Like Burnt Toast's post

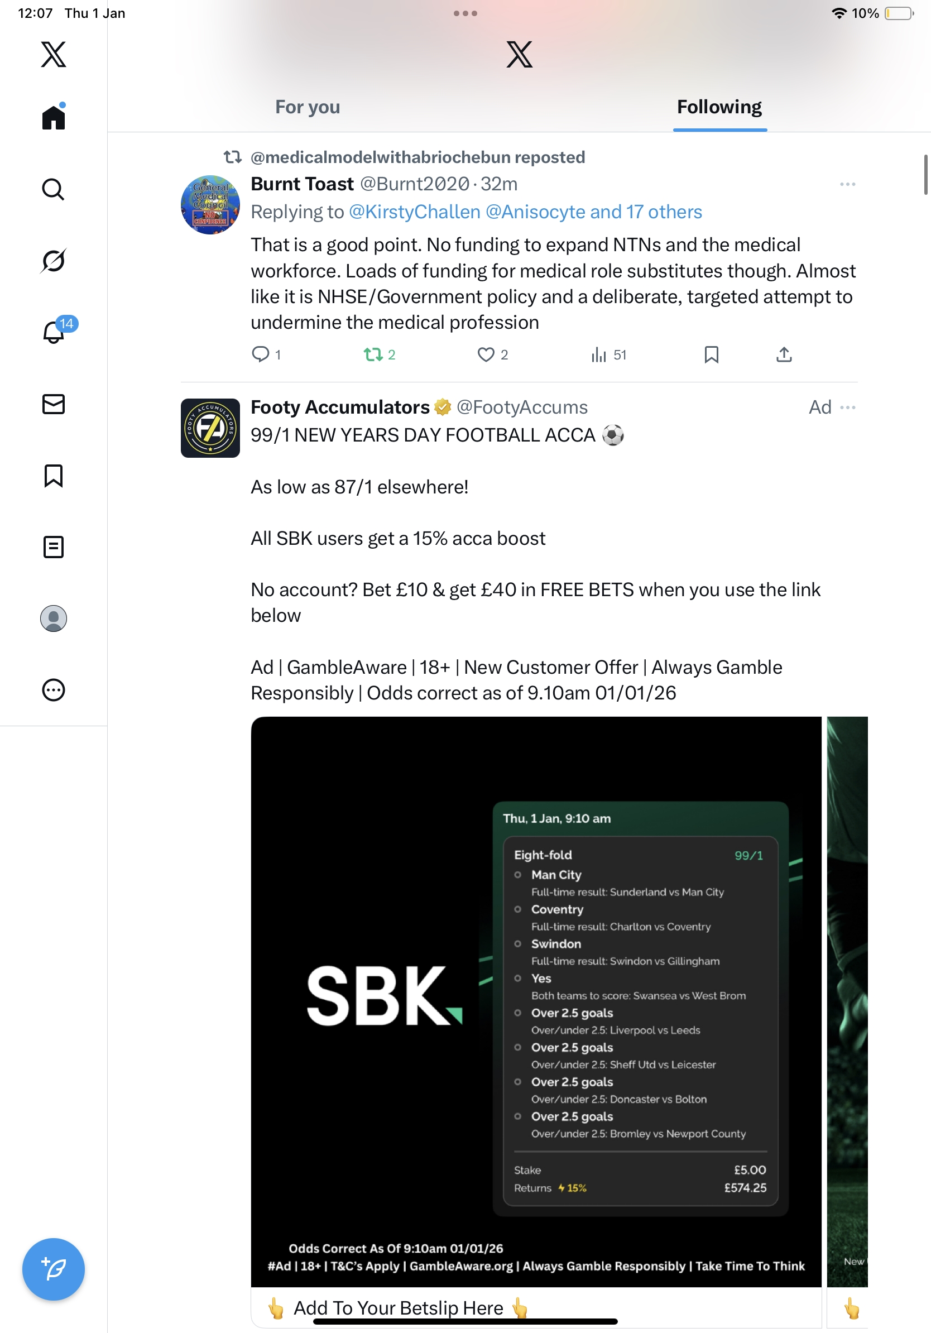point(486,354)
